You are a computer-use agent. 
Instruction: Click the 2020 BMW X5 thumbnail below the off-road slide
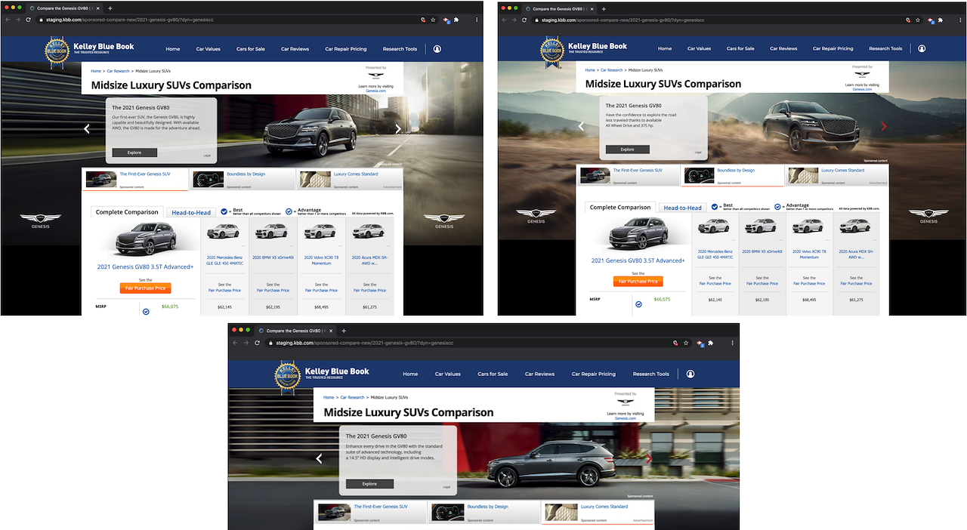tap(762, 226)
